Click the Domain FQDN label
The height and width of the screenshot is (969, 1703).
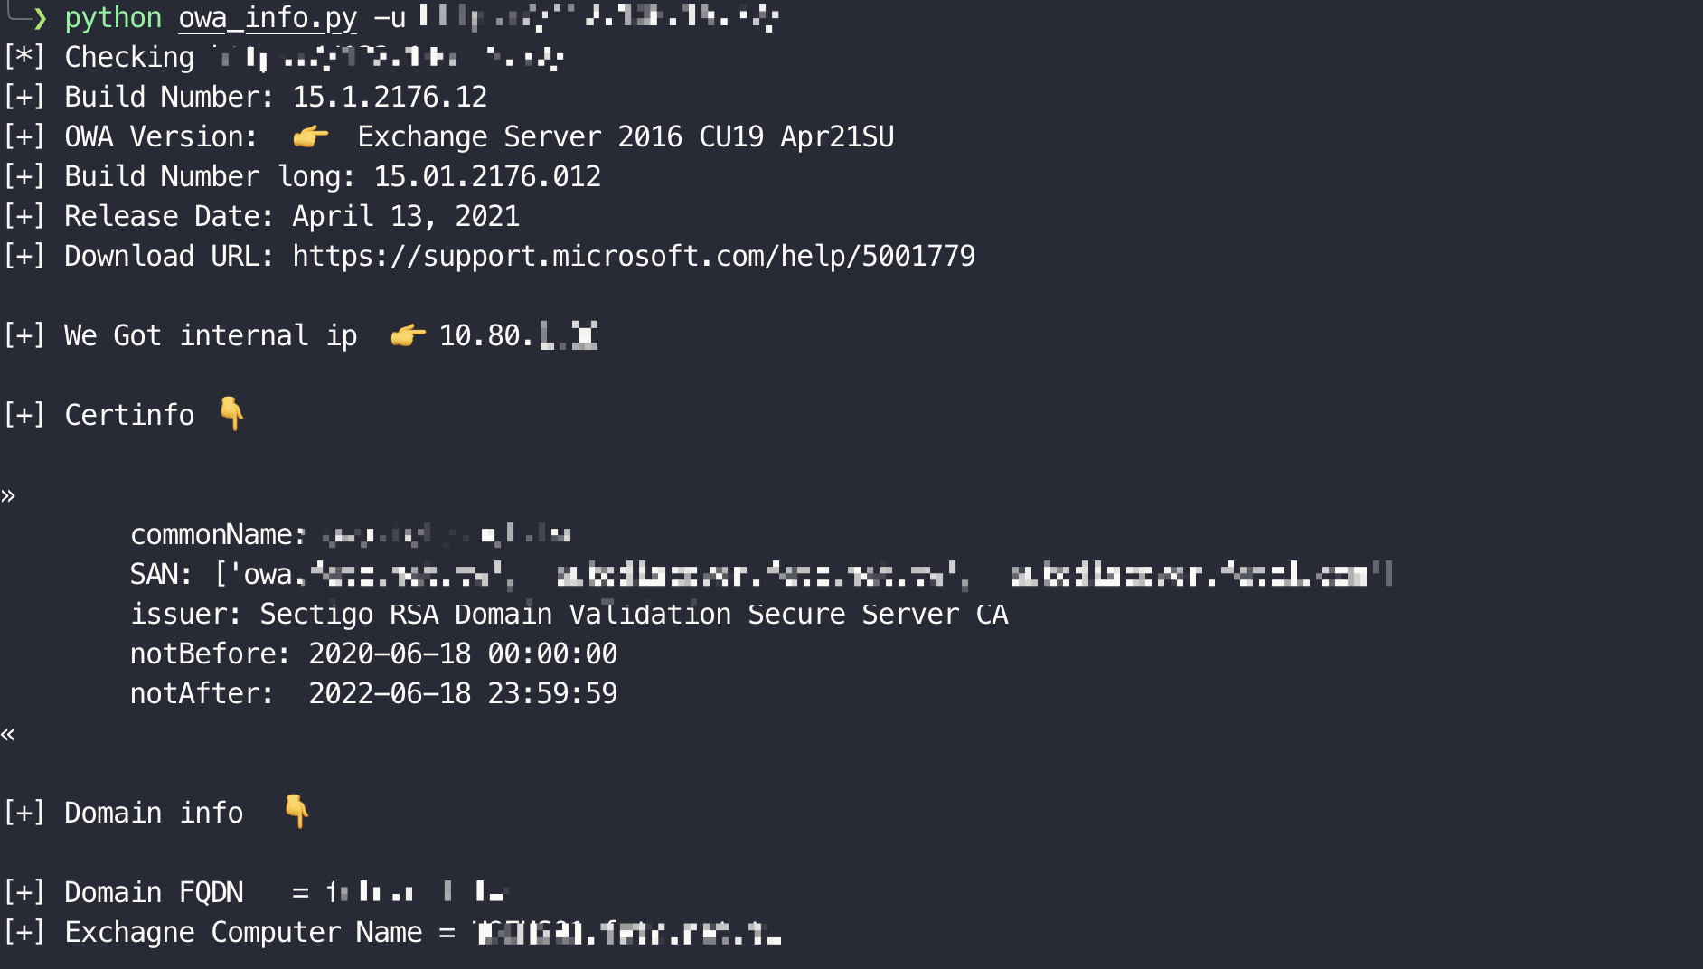154,892
